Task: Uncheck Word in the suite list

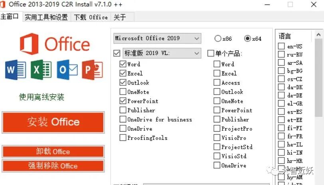Action: (x=123, y=64)
